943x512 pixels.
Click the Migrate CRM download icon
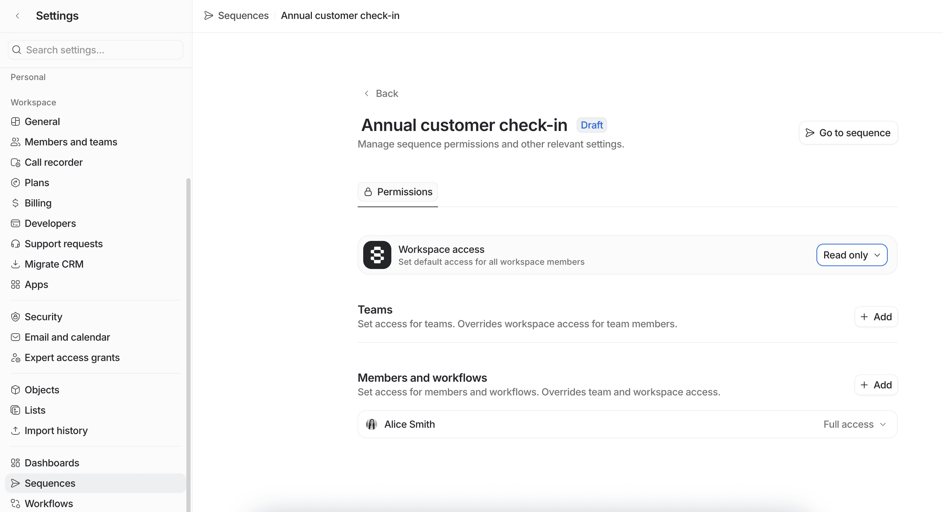point(15,264)
